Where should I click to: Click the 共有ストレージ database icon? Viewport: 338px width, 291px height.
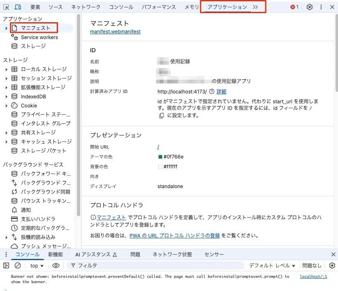pyautogui.click(x=14, y=133)
